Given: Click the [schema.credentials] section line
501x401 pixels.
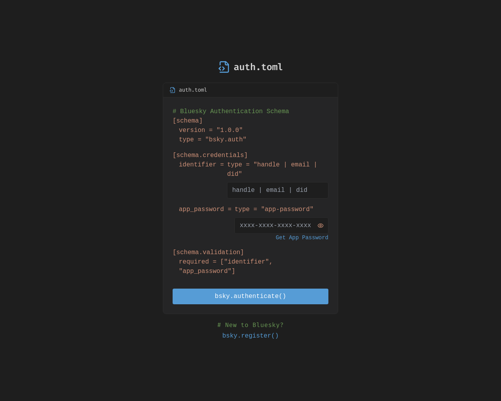Looking at the screenshot, I should click(x=210, y=155).
